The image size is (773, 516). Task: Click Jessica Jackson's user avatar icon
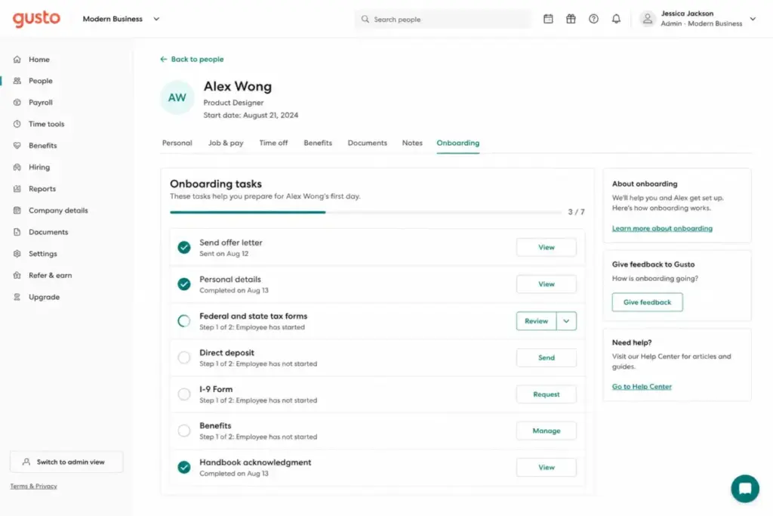pyautogui.click(x=647, y=19)
